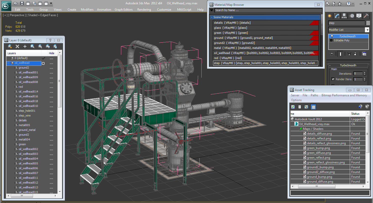The height and width of the screenshot is (203, 373).
Task: Toggle the oil_wellhead layer selection box
Action: pyautogui.click(x=43, y=63)
